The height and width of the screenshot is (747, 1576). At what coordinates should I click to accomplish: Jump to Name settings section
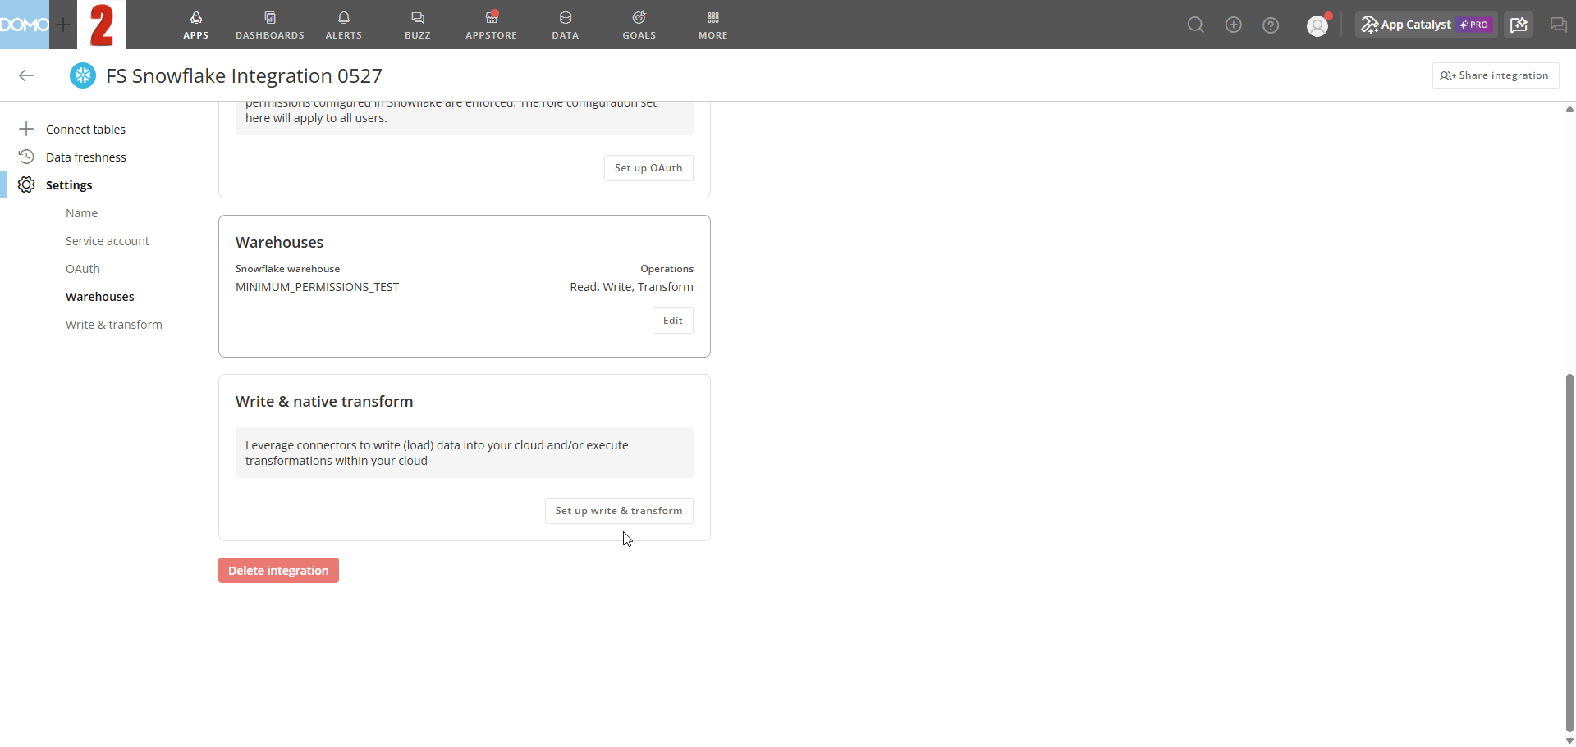tap(81, 213)
